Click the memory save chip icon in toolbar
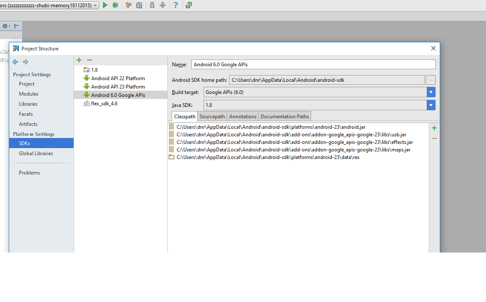 pyautogui.click(x=189, y=5)
